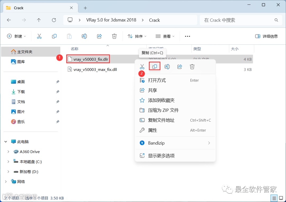286x202 pixels.
Task: Open the 查看 view dropdown
Action: tap(165, 36)
